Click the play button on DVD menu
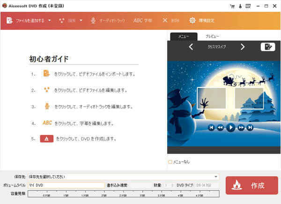Screen dimensions: 281x204 [x=230, y=128]
